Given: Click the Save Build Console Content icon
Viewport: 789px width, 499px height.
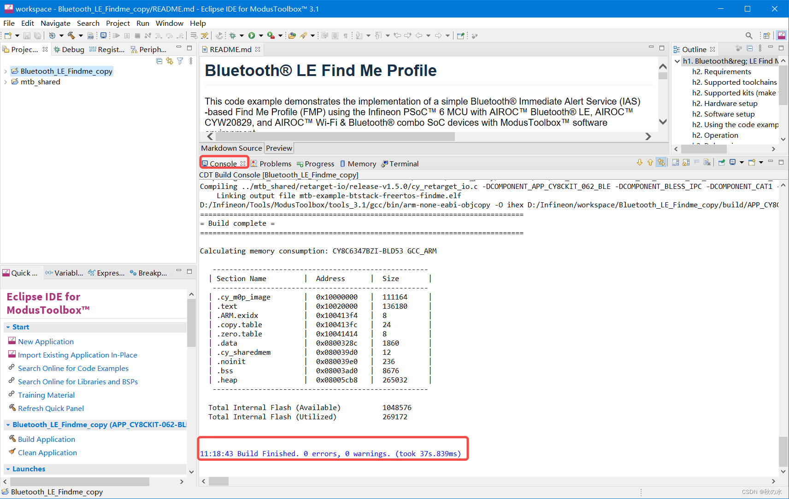Looking at the screenshot, I should (x=676, y=162).
